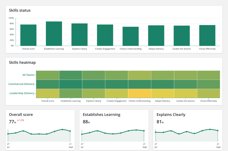Open the Commercial Delivery heatmap row link
Viewport: 228px width, 151px height.
21,84
